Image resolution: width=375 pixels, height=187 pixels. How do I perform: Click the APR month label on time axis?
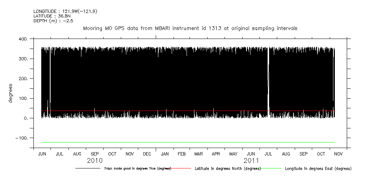(x=216, y=154)
